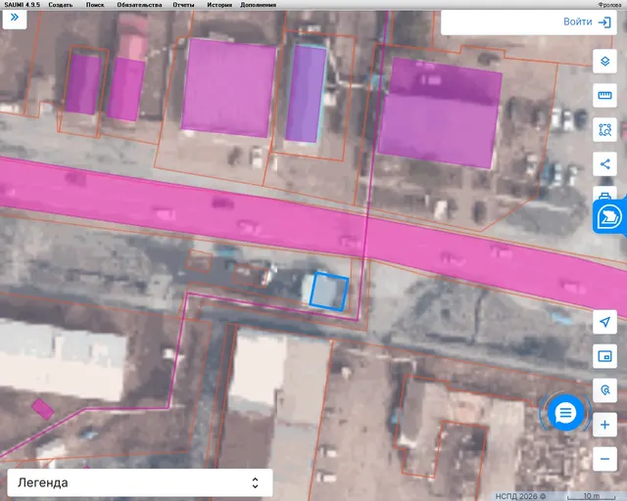
Task: Click the share map icon
Action: pos(604,164)
